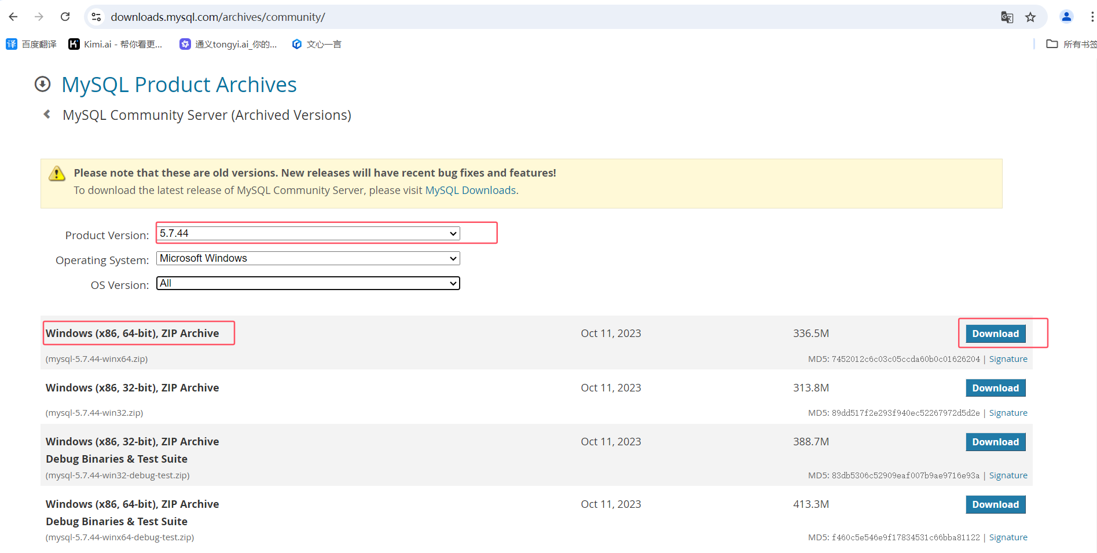Expand the OS Version dropdown
This screenshot has width=1097, height=553.
(x=308, y=283)
